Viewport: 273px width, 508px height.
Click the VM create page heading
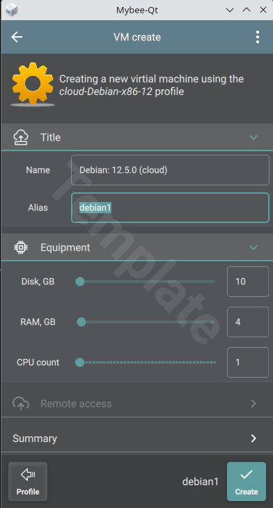pos(137,37)
